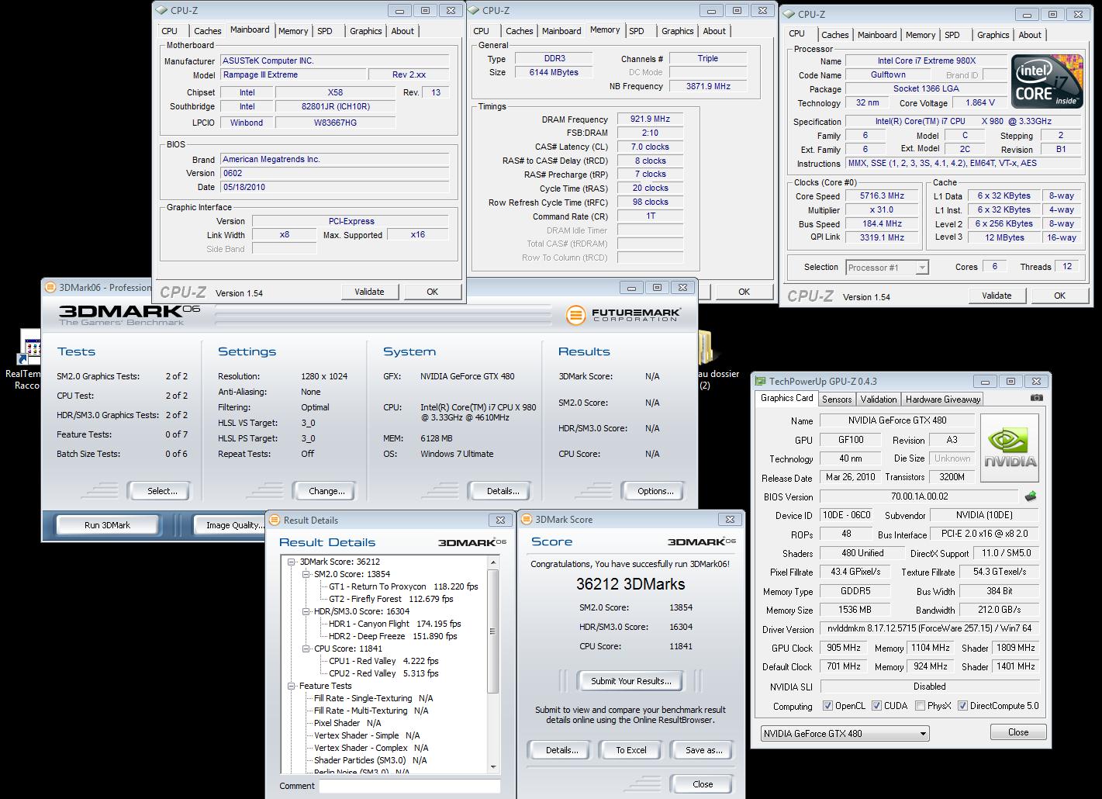
Task: Collapse the Feature Tests tree node
Action: [292, 686]
